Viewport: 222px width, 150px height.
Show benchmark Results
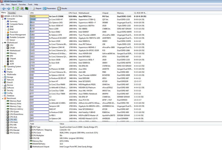click(62, 9)
